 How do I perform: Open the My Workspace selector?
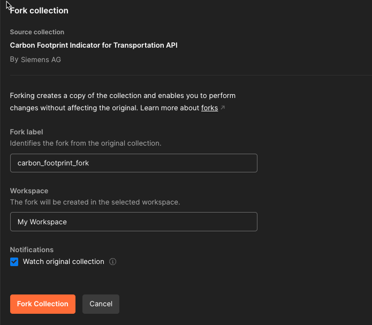point(134,222)
